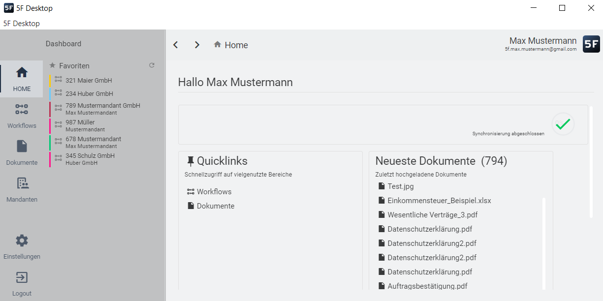Open the Workflows quicklink
The image size is (603, 301).
coord(214,192)
